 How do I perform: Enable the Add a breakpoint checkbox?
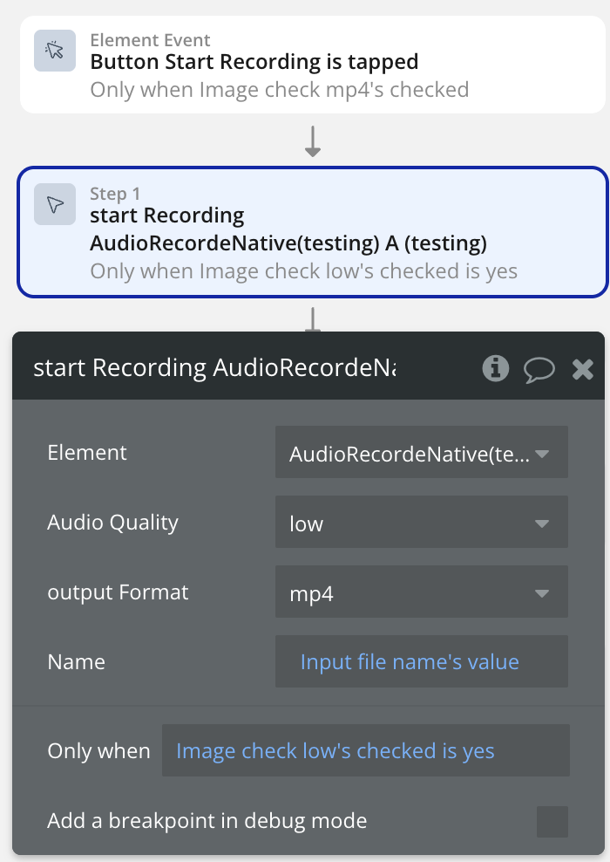coord(552,821)
